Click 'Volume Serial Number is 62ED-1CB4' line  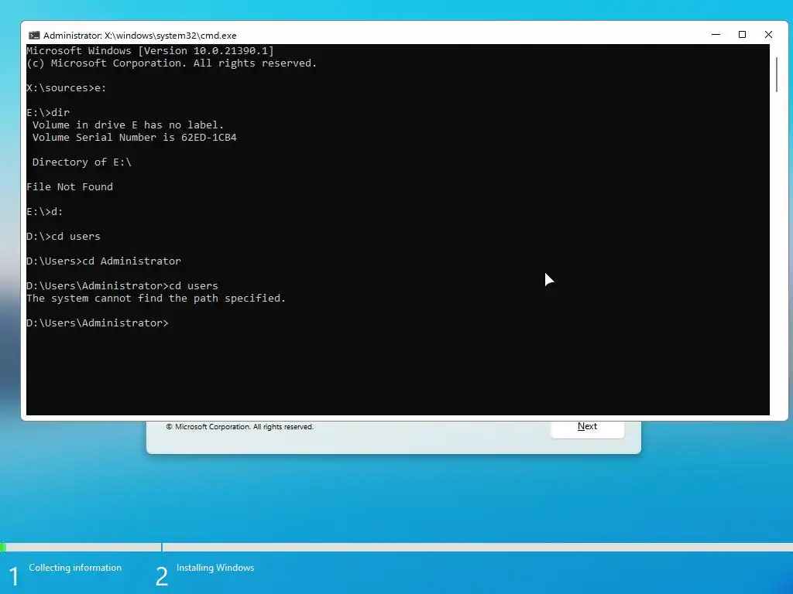click(x=135, y=138)
